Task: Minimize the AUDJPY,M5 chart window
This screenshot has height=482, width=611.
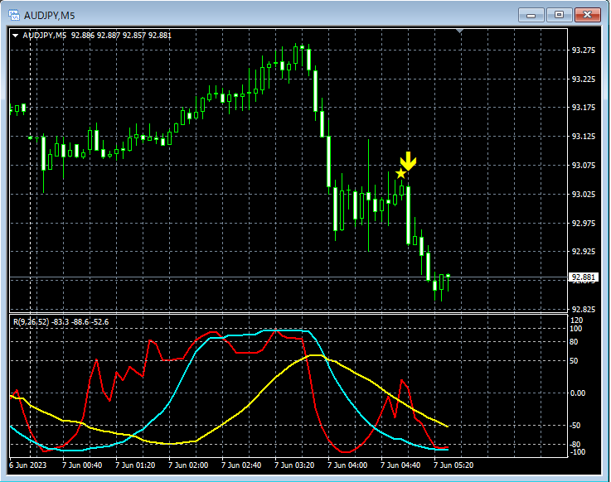Action: click(x=531, y=15)
